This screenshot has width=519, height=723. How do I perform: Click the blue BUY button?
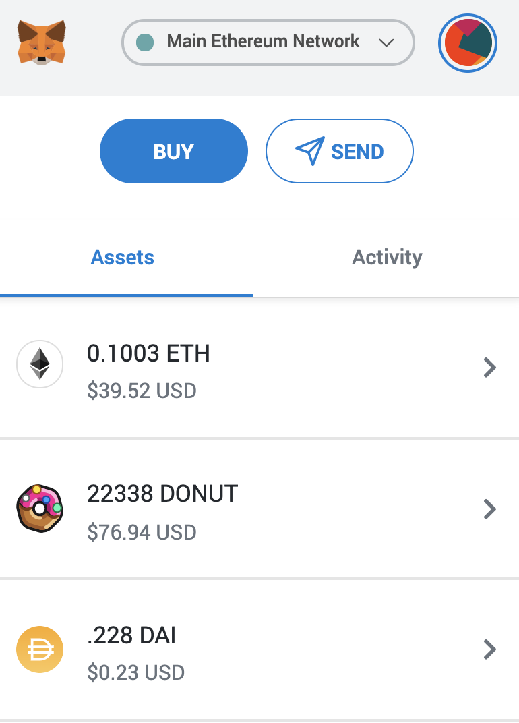174,151
